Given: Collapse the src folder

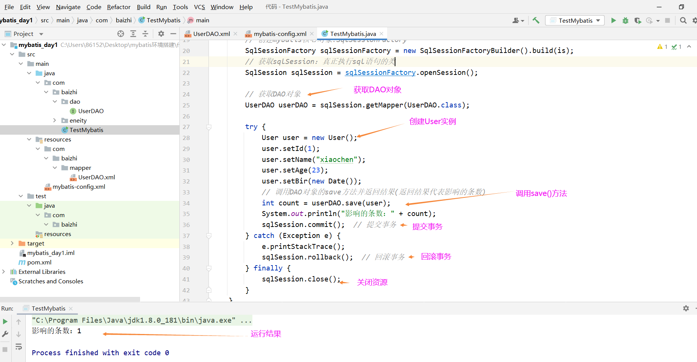Looking at the screenshot, I should tap(12, 54).
